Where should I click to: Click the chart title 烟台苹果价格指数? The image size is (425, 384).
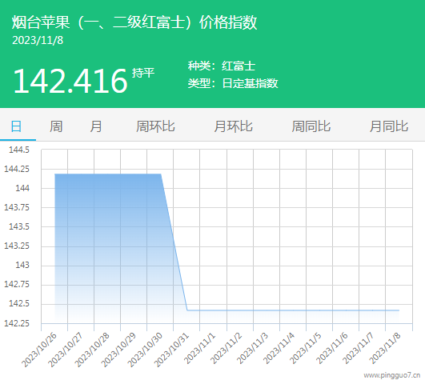pyautogui.click(x=134, y=22)
